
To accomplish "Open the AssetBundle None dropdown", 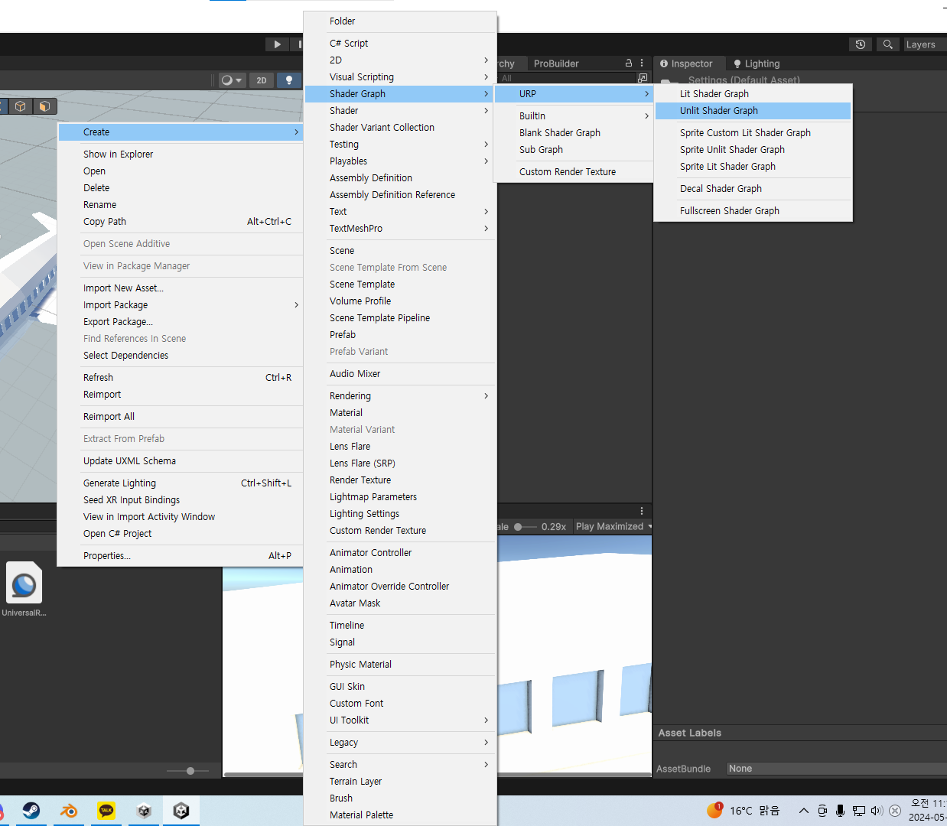I will (837, 769).
